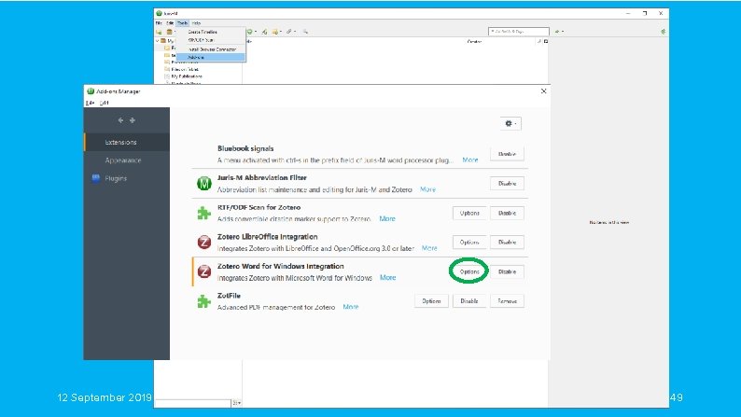Click the RTF/ODF Scan puzzle piece icon
Viewport: 741px width, 417px height.
204,213
